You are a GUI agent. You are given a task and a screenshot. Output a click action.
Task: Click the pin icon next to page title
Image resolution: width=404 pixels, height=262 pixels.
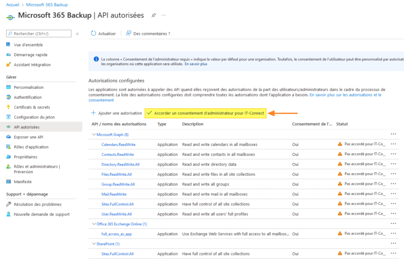pos(154,15)
